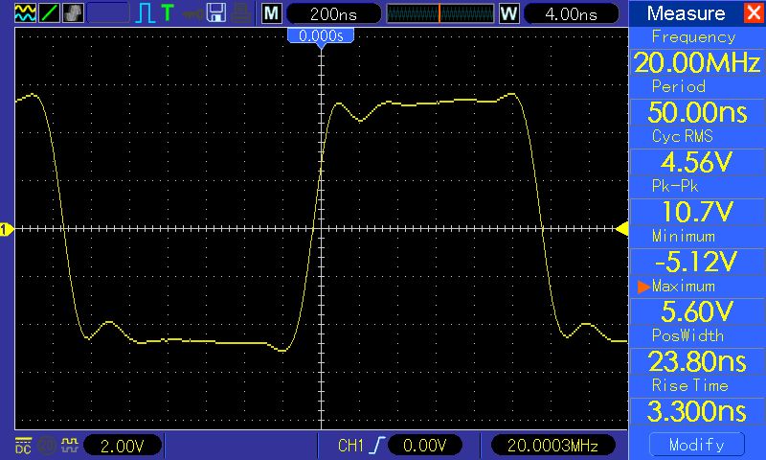The image size is (766, 460).
Task: Click the 2.00V vertical scale value
Action: click(123, 446)
